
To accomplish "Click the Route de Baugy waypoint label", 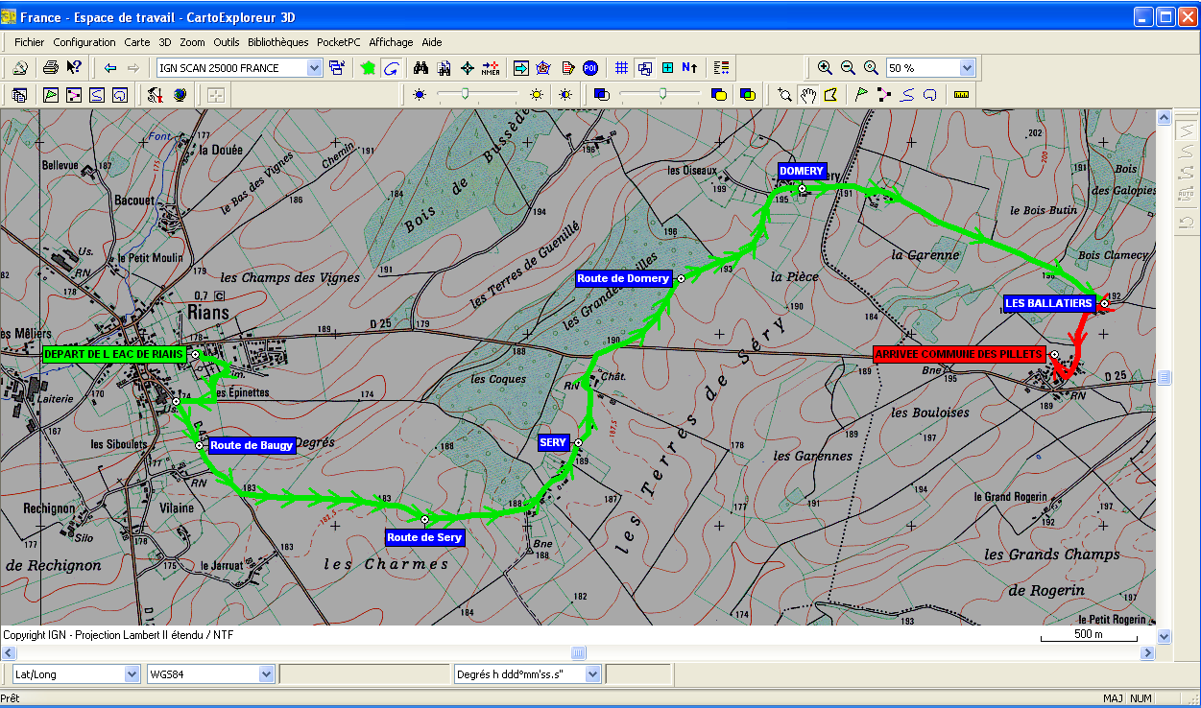I will [x=252, y=445].
